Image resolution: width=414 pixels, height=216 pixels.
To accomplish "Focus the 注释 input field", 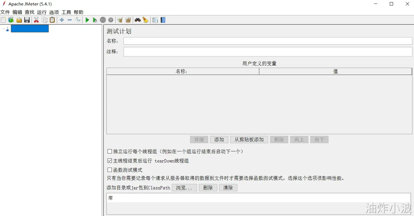I will (268, 52).
